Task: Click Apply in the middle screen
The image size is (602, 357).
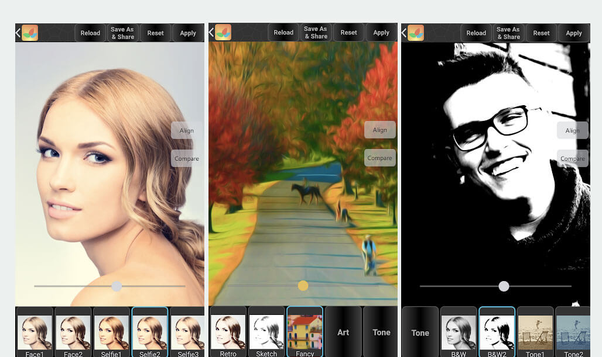Action: coord(381,33)
